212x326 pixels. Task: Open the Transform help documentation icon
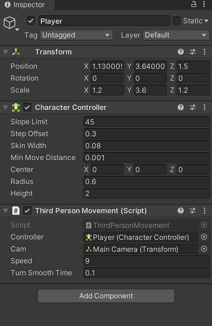click(x=180, y=52)
